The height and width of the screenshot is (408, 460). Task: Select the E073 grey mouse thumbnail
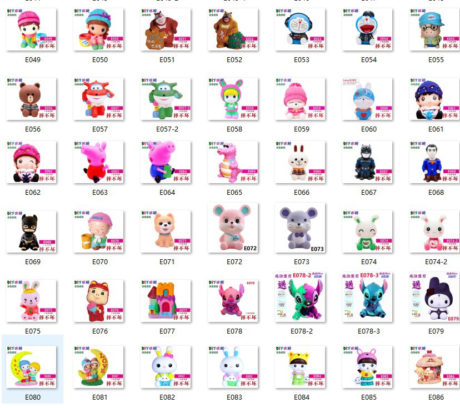(x=300, y=228)
